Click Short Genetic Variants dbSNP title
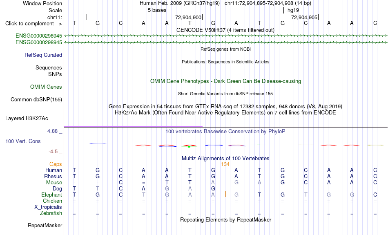The height and width of the screenshot is (235, 388). (225, 94)
